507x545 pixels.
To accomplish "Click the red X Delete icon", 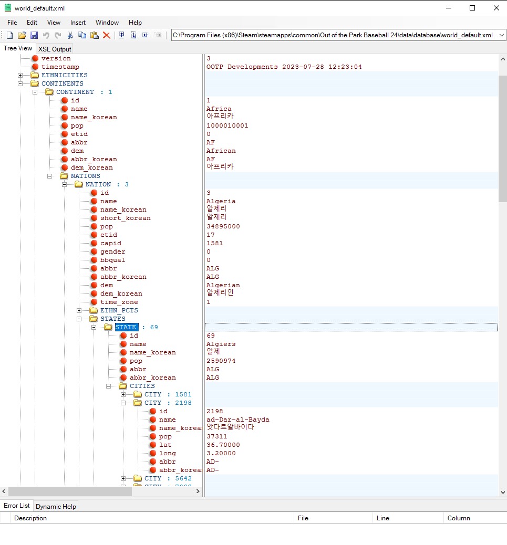I will pyautogui.click(x=106, y=35).
